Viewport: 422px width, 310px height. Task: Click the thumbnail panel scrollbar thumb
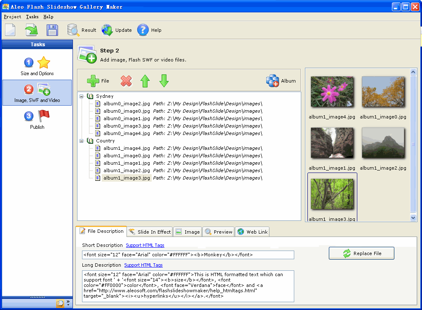pyautogui.click(x=413, y=144)
